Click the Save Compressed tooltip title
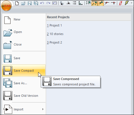134x115 pixels. coord(66,79)
